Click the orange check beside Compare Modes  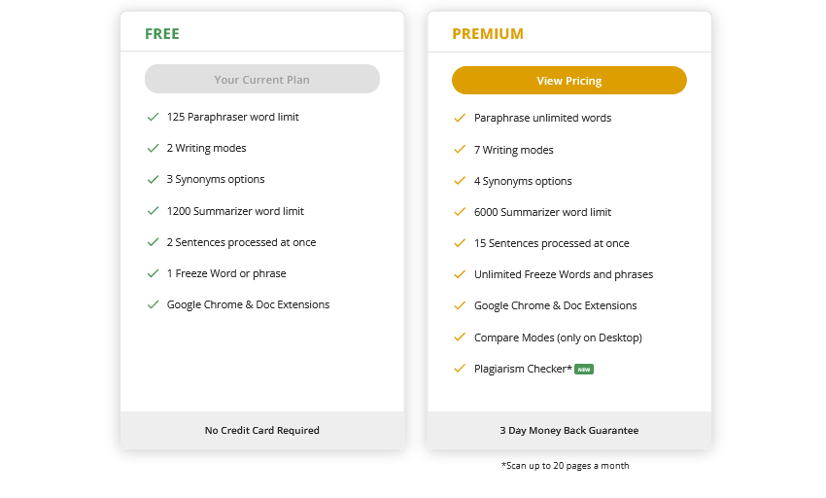click(460, 337)
